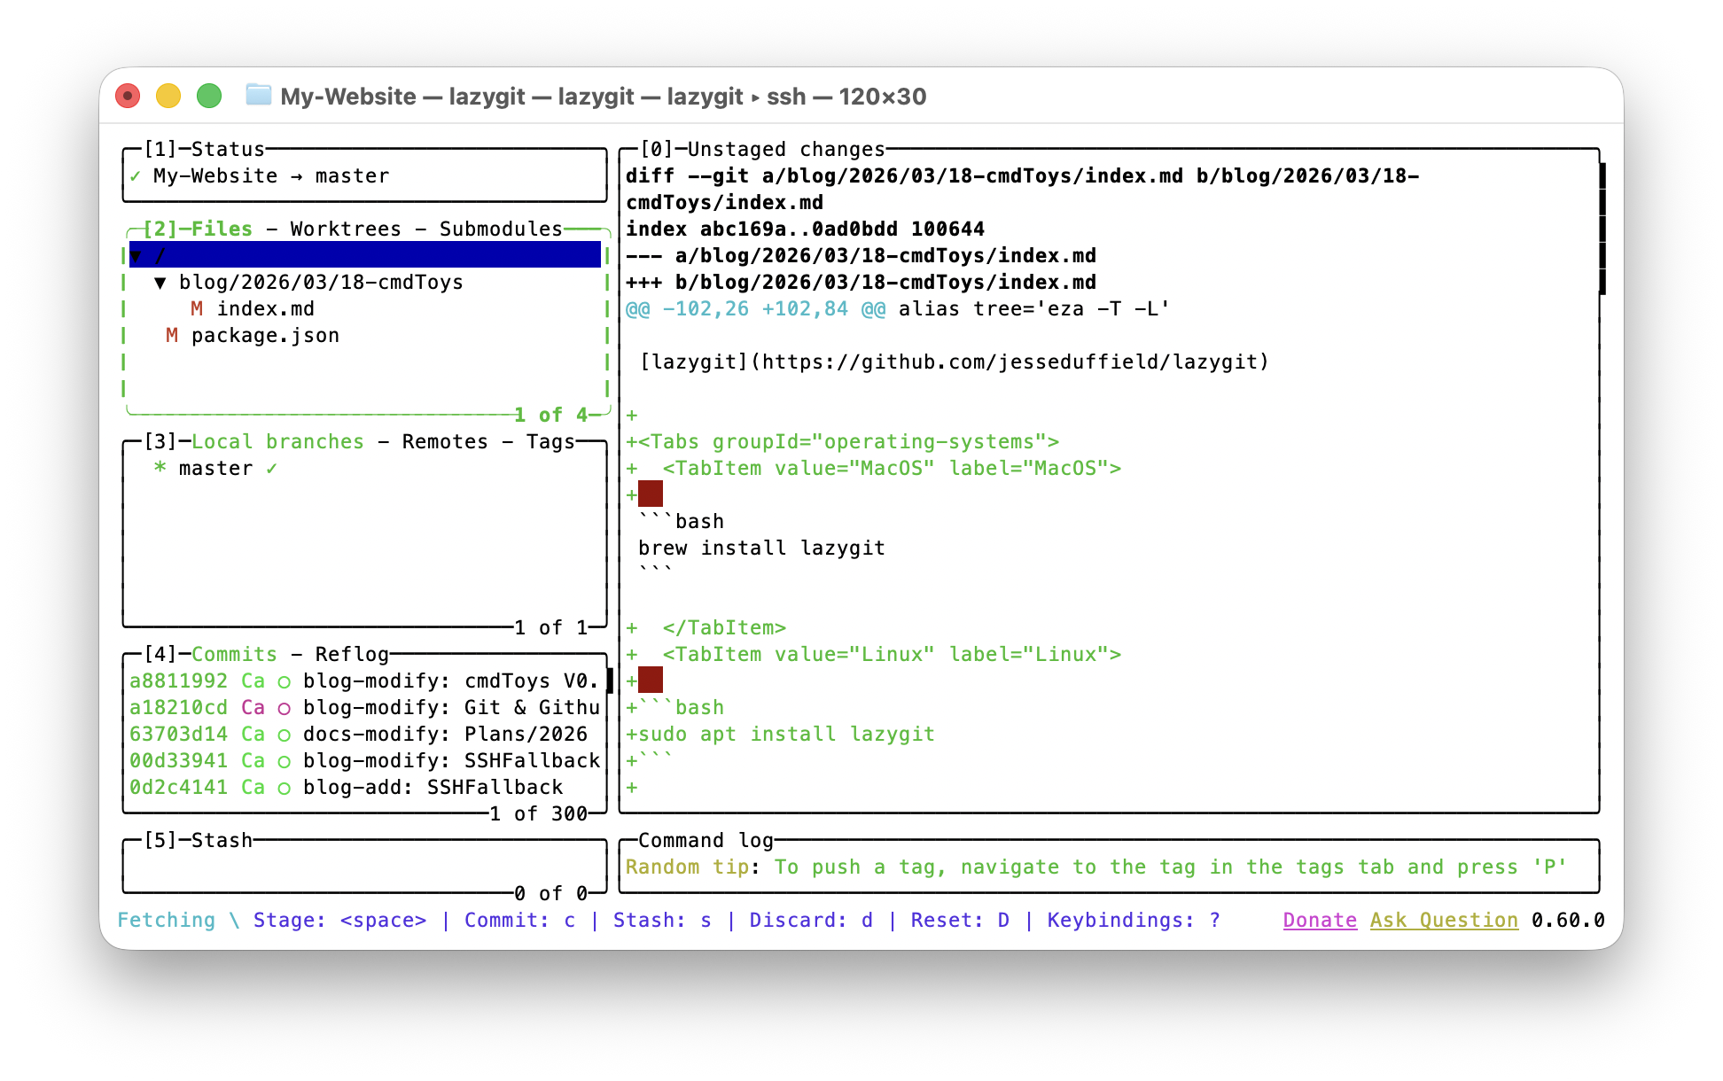Click the Commit: c shortcut hint
Screen dimensions: 1723x1081
pos(519,920)
